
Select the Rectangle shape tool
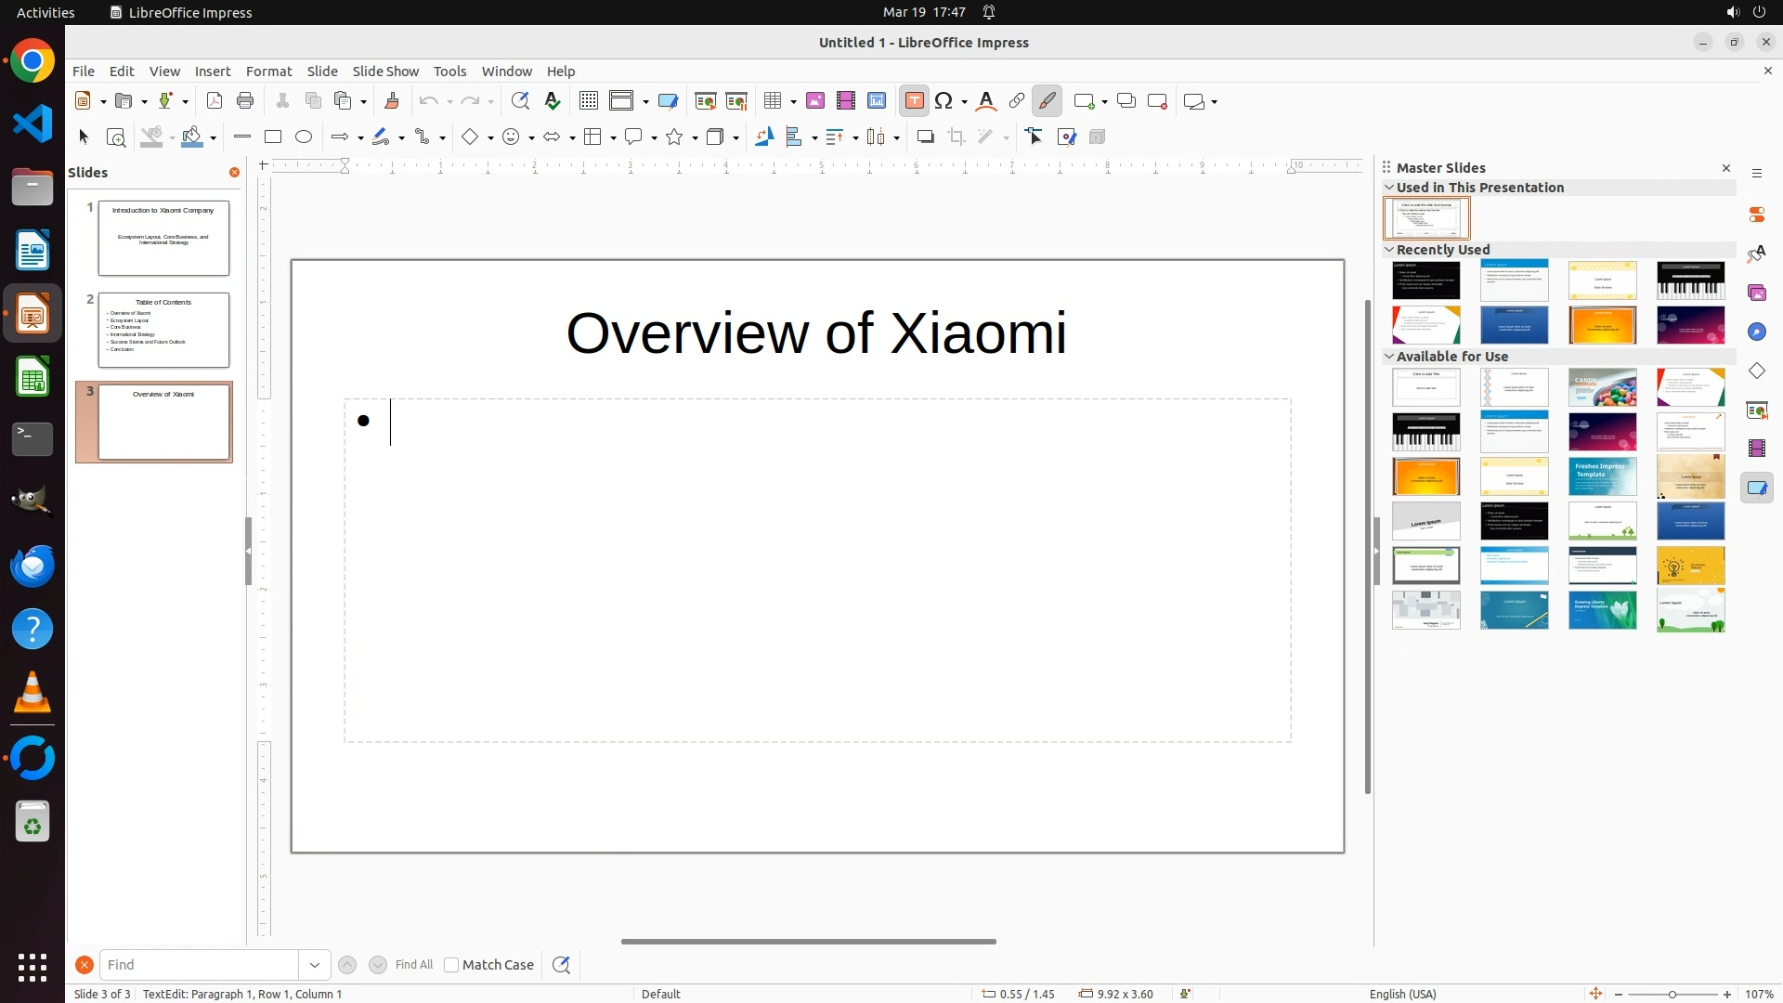pyautogui.click(x=273, y=137)
